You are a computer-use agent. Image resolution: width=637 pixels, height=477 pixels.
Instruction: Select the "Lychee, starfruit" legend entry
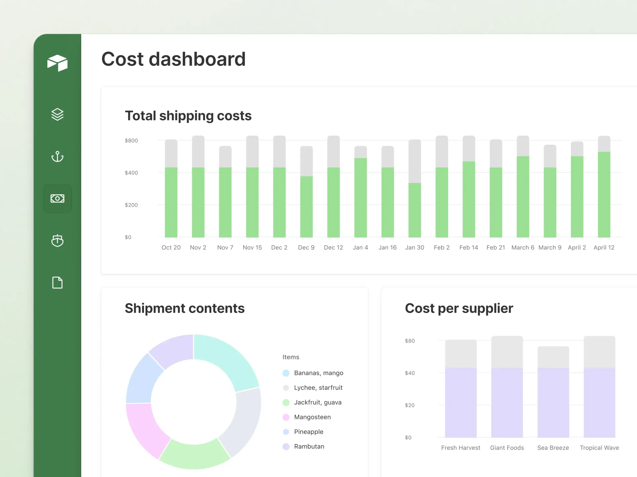point(318,388)
